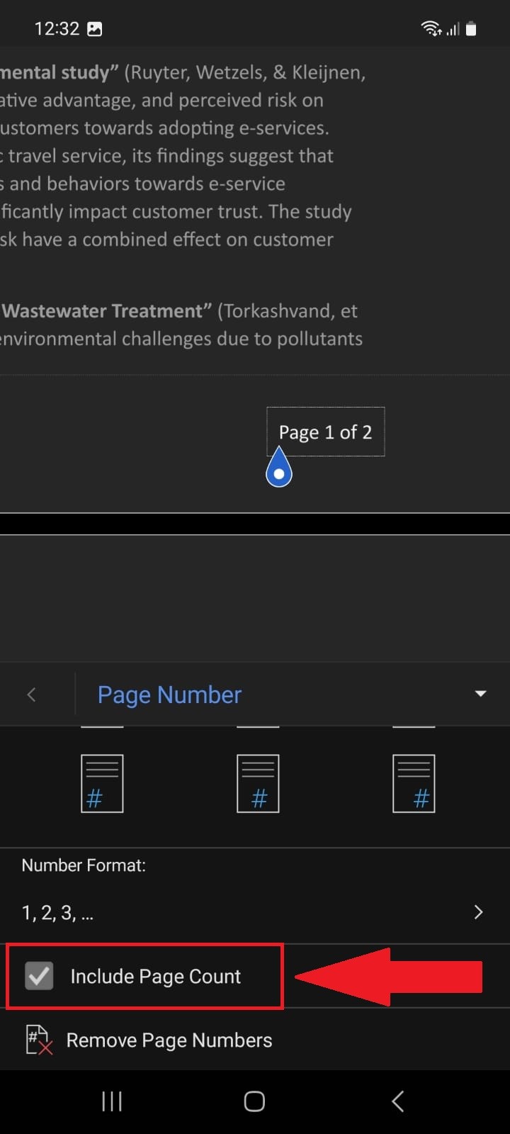Select the bottom-center page number template
Viewport: 510px width, 1134px height.
[258, 783]
